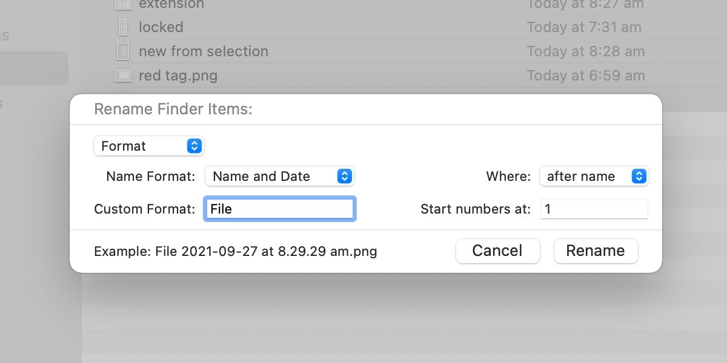Select the new from selection file name
Image resolution: width=727 pixels, height=363 pixels.
coord(204,51)
